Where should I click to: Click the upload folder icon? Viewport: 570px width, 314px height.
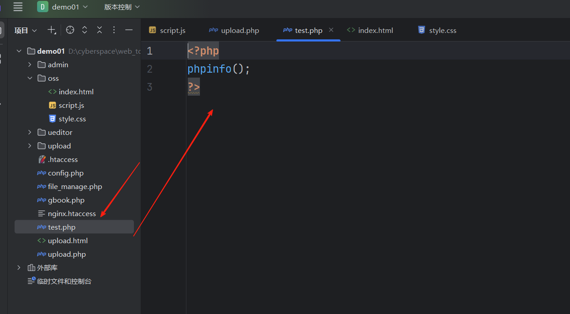coord(42,146)
